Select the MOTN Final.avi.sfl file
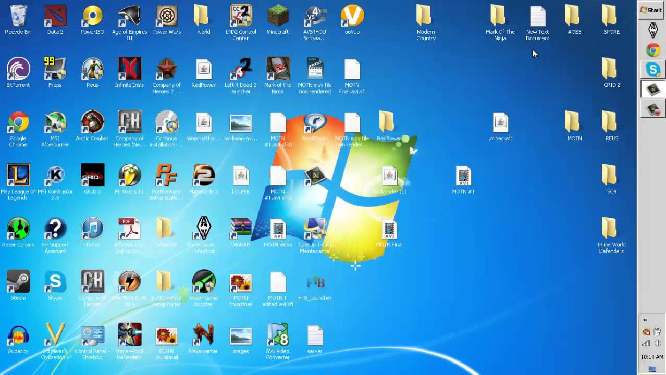 (x=352, y=69)
